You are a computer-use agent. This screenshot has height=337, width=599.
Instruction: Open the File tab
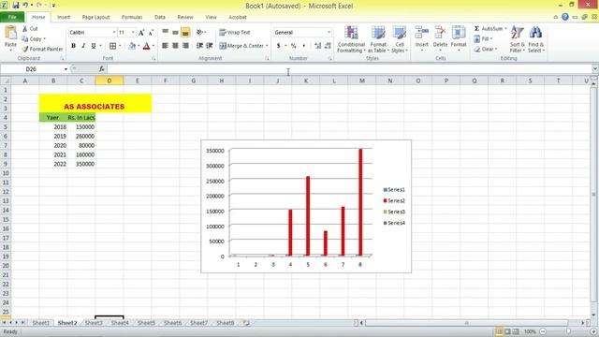point(12,17)
